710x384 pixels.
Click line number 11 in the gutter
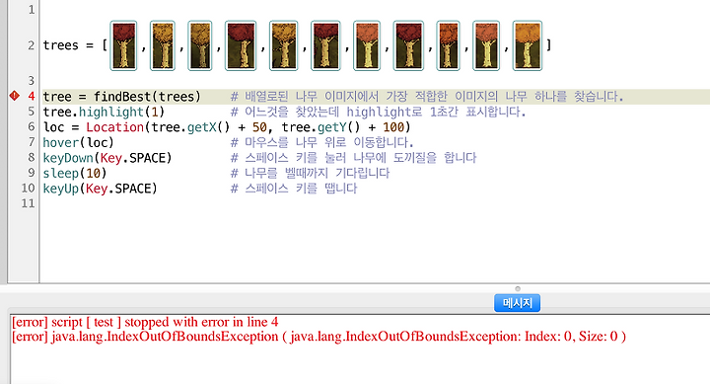(28, 203)
